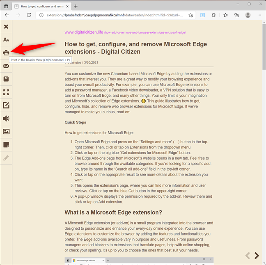The image size is (266, 265).
Task: Click the browser Back button
Action: tap(7, 15)
